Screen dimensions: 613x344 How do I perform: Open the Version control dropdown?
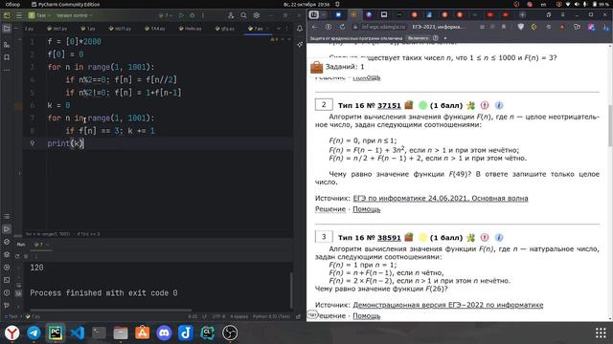click(74, 15)
